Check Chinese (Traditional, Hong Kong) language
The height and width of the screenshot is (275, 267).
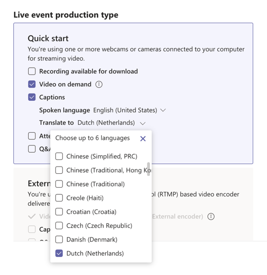[x=59, y=170]
